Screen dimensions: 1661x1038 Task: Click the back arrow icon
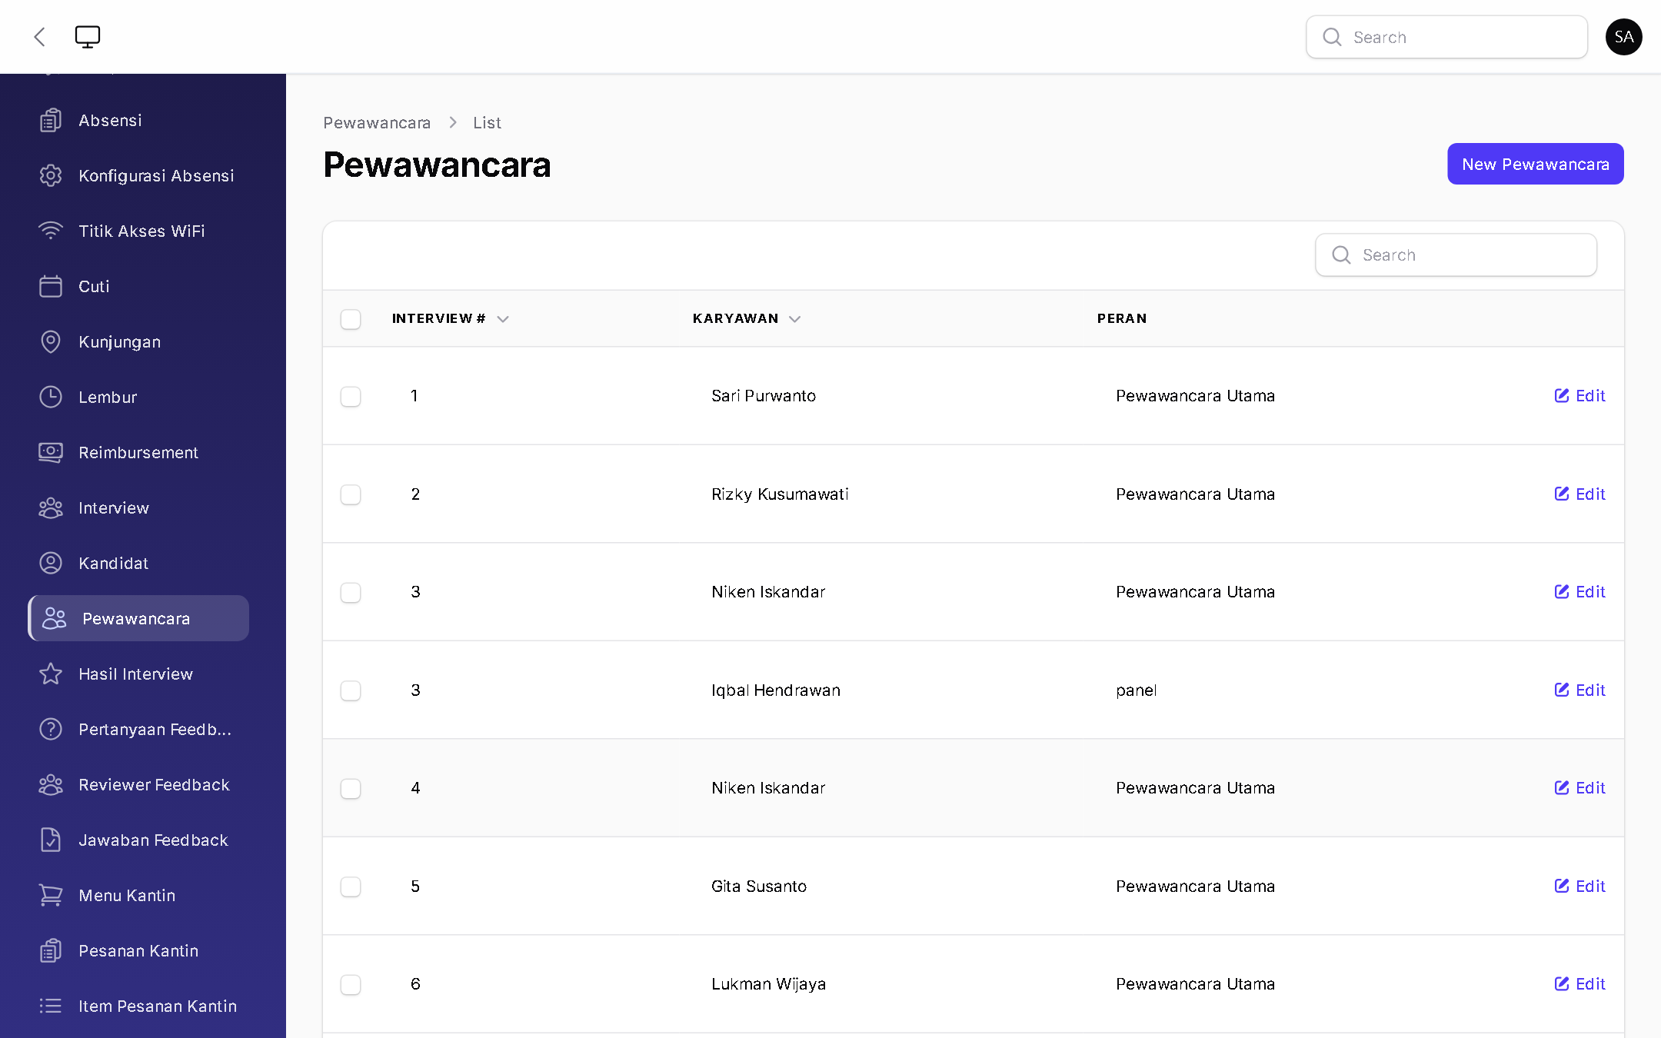(40, 37)
